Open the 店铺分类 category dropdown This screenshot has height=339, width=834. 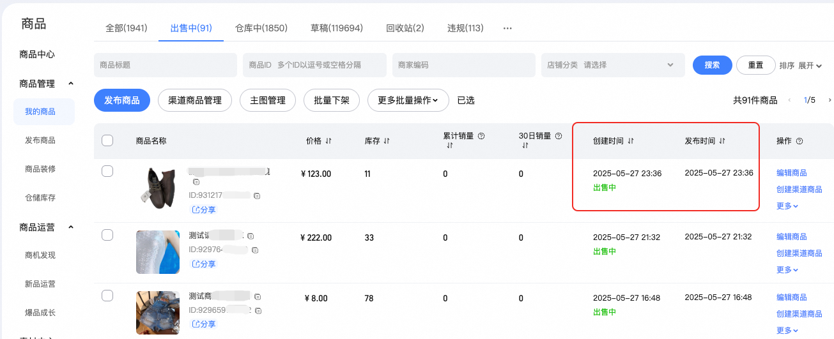click(612, 65)
